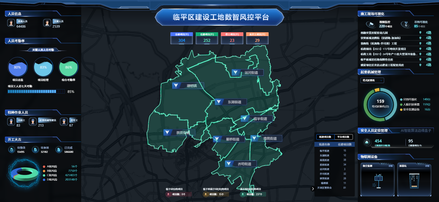Select 乔司街道 row in street table
This screenshot has height=202, width=439.
pyautogui.click(x=334, y=174)
